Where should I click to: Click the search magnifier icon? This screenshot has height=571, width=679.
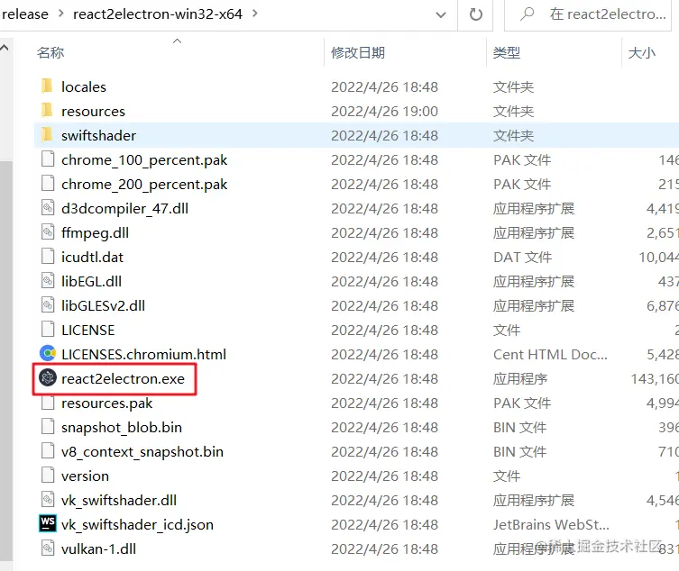click(x=527, y=14)
